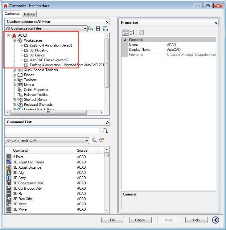Click the gear icon of the Workspaces node

[20, 40]
